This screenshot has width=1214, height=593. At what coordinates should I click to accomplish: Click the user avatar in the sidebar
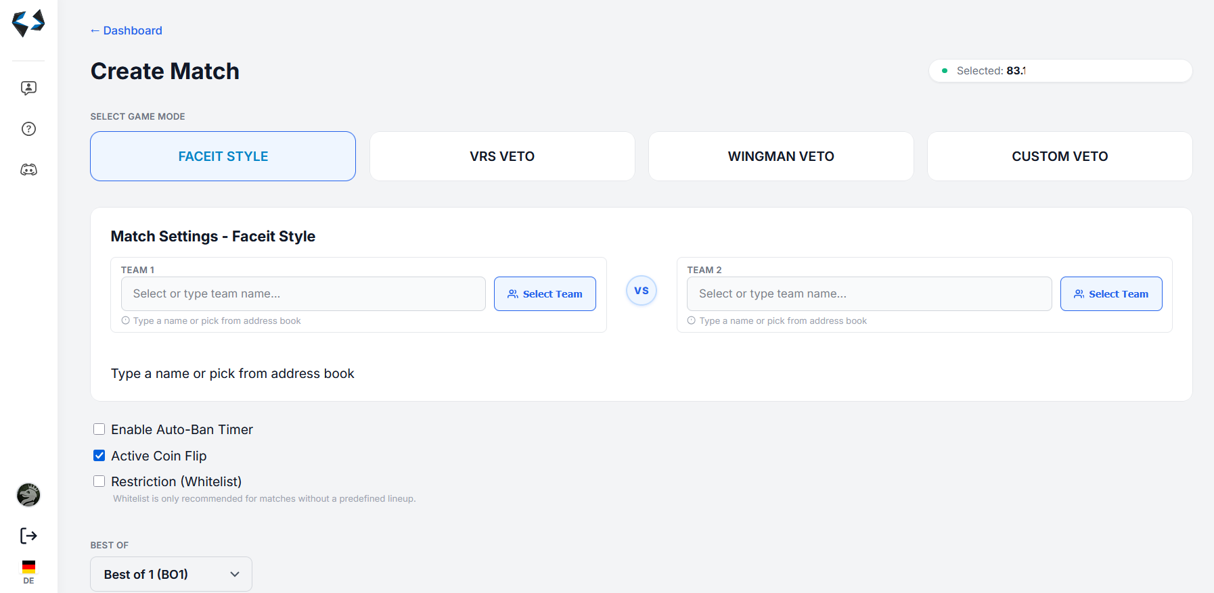pyautogui.click(x=28, y=495)
